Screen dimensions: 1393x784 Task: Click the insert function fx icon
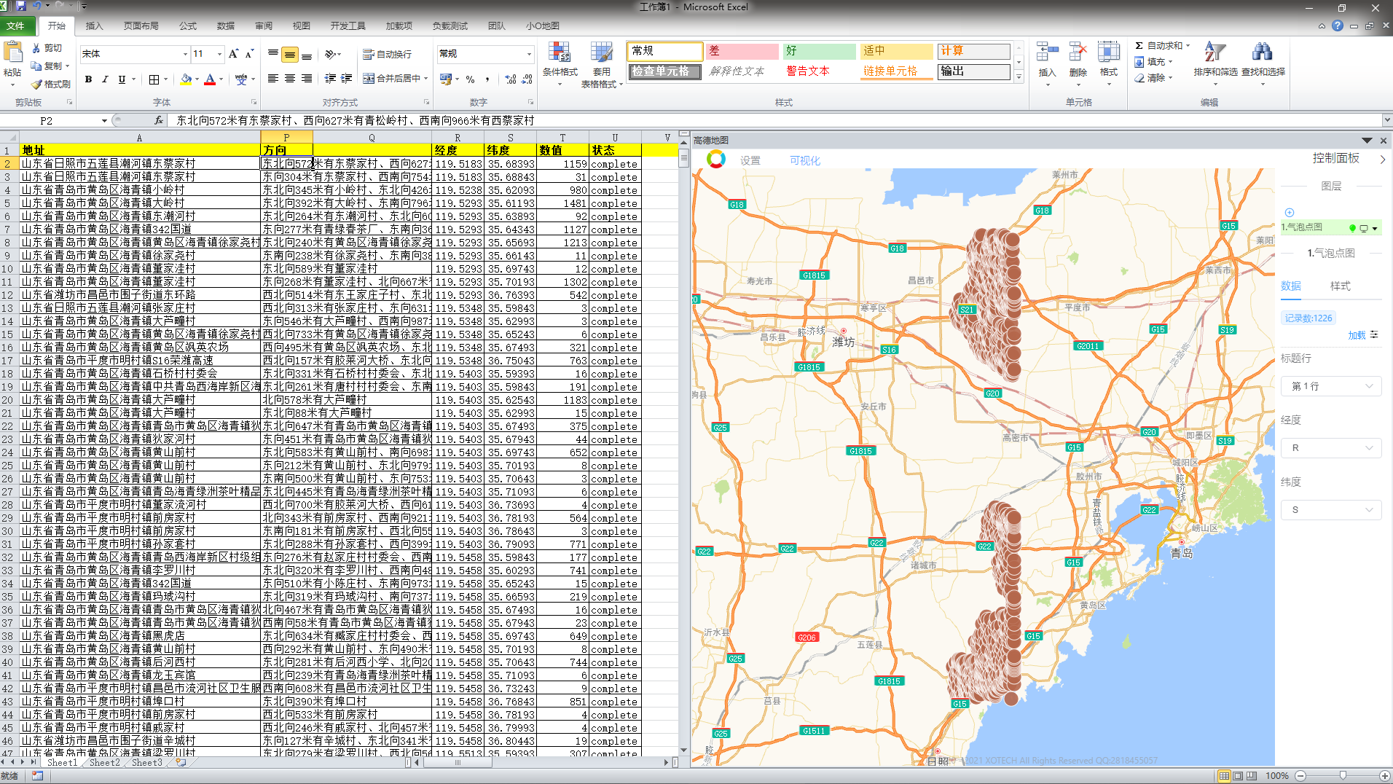click(159, 121)
